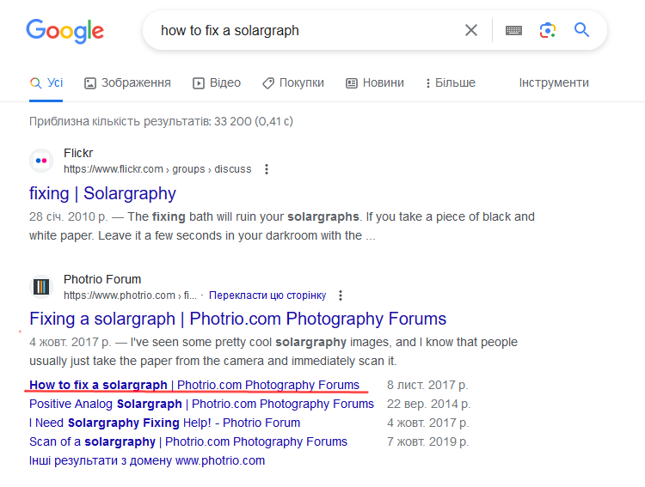
Task: Open the Інструменти search tools
Action: click(x=554, y=83)
